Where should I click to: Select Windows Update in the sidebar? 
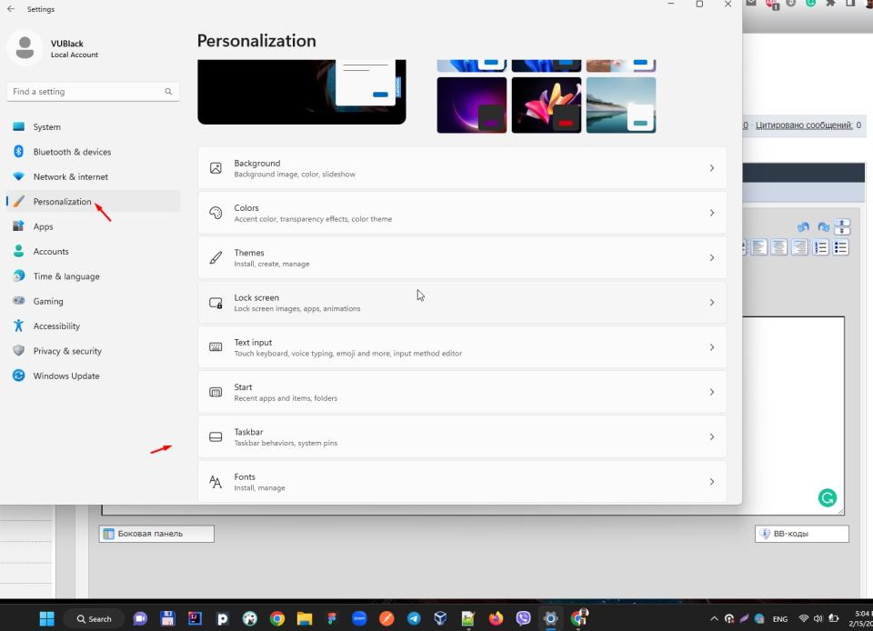tap(66, 376)
